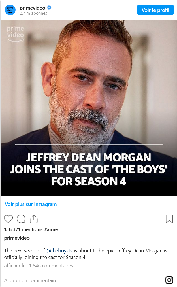Click primevideo above the caption text
Screen dimensions: 177x287
point(16,238)
